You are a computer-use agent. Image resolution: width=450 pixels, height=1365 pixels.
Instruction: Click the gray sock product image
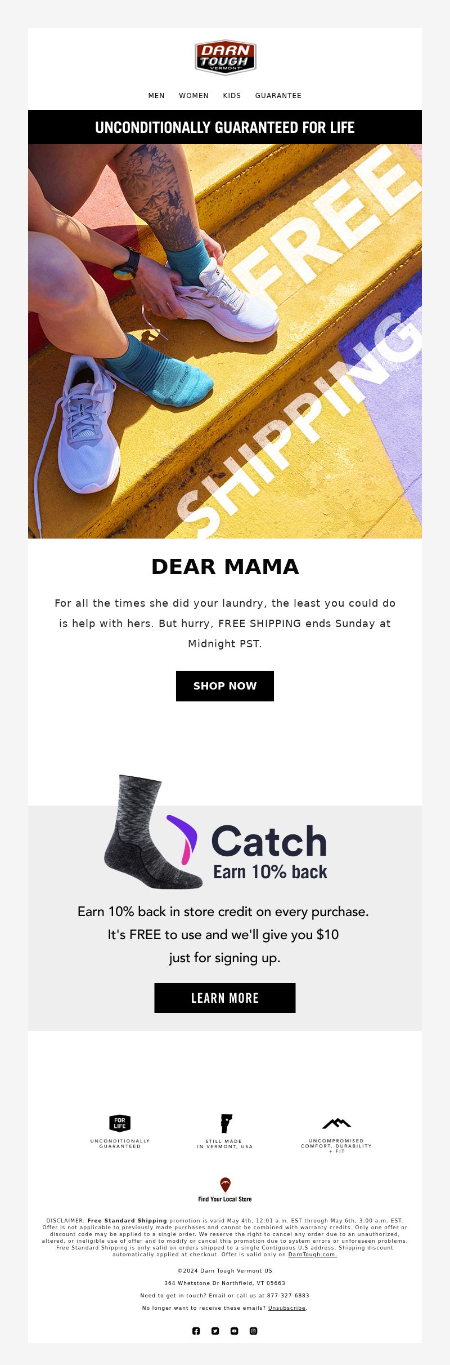coord(153,832)
